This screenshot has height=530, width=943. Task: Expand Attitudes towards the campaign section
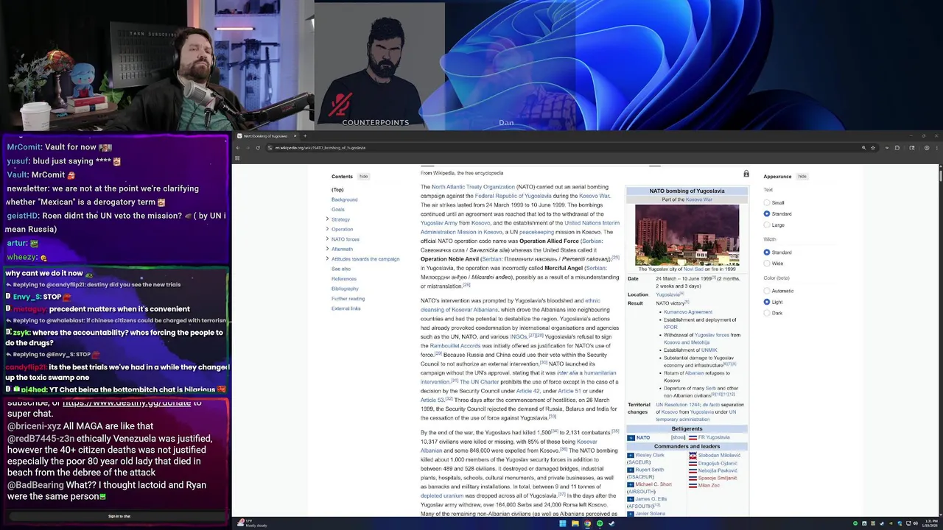[327, 258]
